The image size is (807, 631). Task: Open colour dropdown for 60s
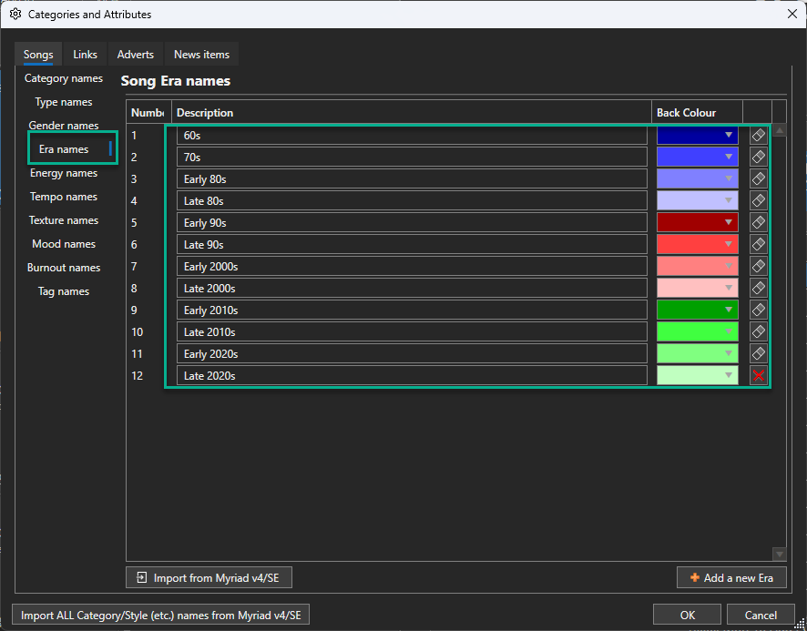coord(698,136)
